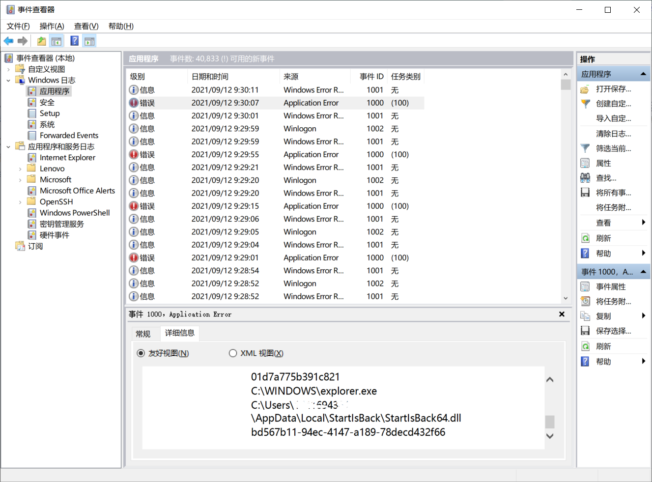Switch to XML 视图 radio option
Image resolution: width=652 pixels, height=482 pixels.
(233, 353)
